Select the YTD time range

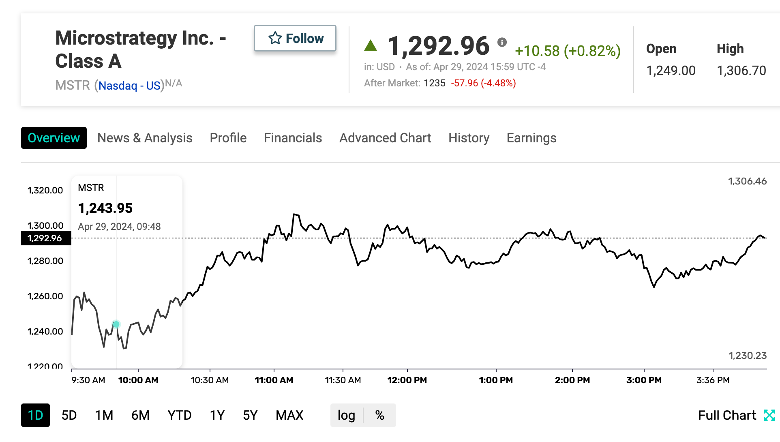coord(179,415)
